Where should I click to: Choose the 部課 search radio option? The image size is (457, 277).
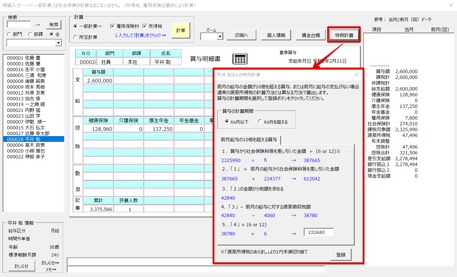coord(30,34)
